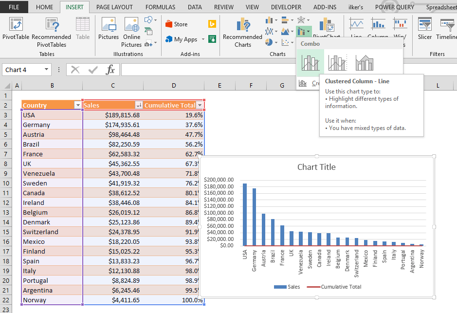This screenshot has width=457, height=313.
Task: Click into the formula bar
Action: point(208,70)
